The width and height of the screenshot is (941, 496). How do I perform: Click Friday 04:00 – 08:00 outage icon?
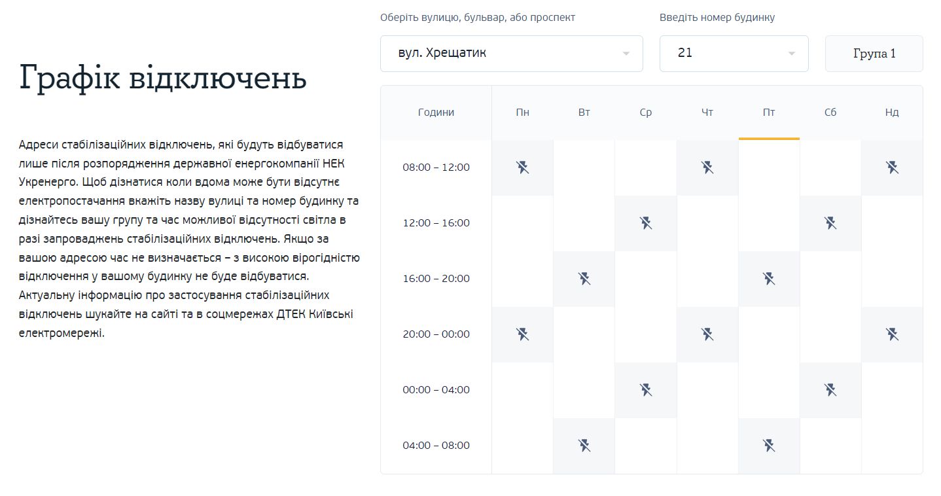(769, 446)
